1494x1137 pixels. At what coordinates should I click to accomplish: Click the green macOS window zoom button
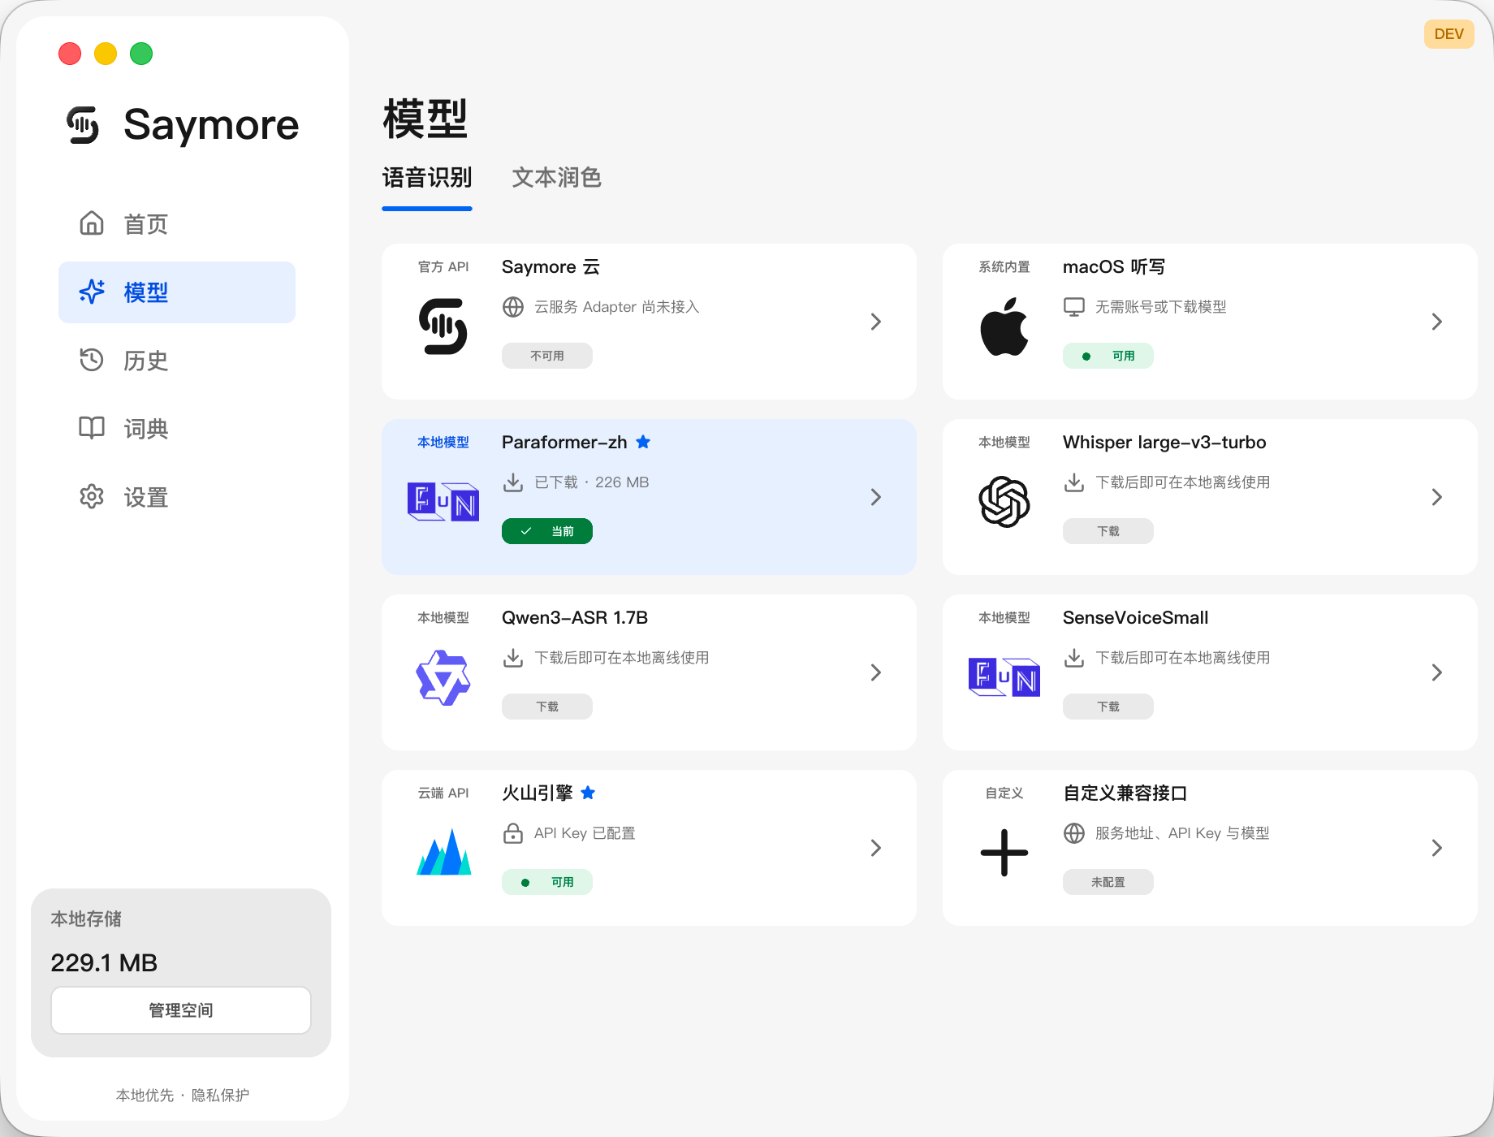coord(141,54)
